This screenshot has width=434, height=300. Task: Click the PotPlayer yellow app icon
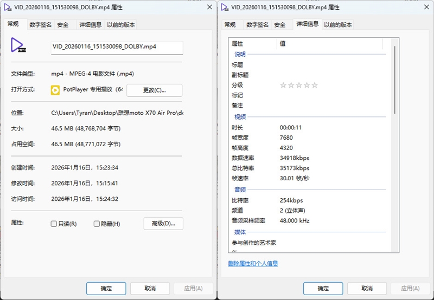point(55,90)
